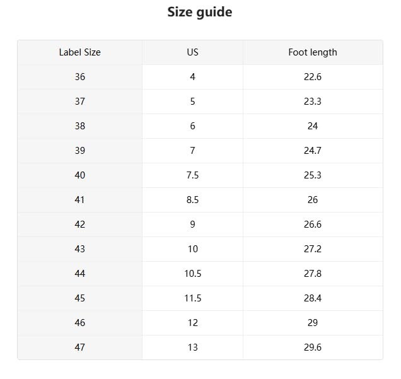Image resolution: width=401 pixels, height=379 pixels.
Task: Select foot length 24.7 cell
Action: pyautogui.click(x=313, y=151)
